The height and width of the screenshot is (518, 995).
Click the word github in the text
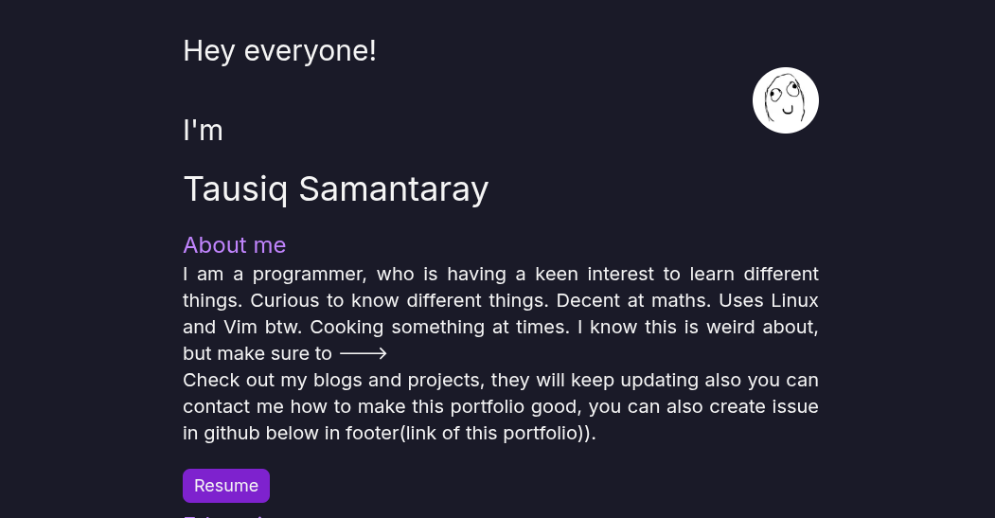(232, 433)
